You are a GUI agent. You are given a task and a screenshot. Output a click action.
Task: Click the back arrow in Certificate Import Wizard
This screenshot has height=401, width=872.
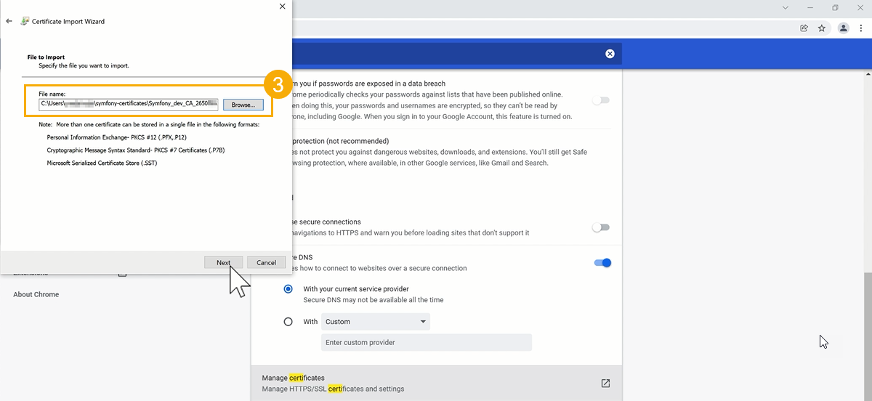(x=9, y=22)
